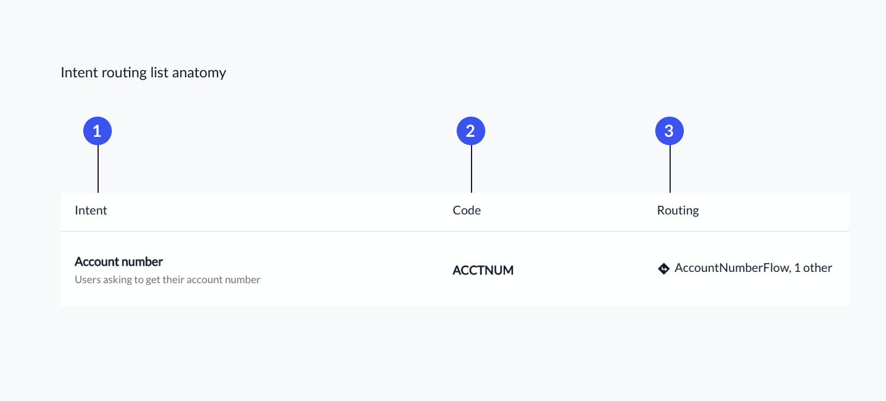
Task: Select empty row space between description and ACCTNUM
Action: coord(357,270)
